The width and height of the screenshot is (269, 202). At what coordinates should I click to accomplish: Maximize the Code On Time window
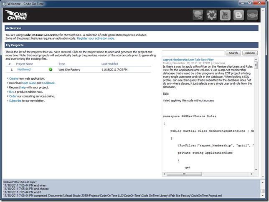click(250, 3)
